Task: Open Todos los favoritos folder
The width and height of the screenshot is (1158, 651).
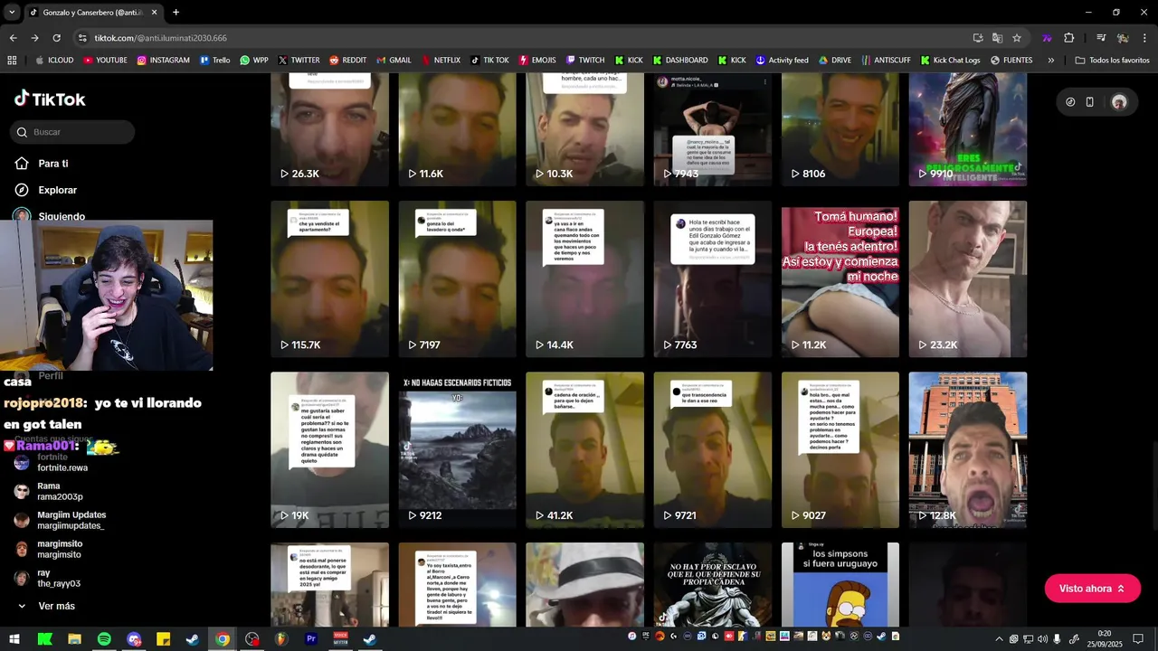Action: pos(1112,61)
